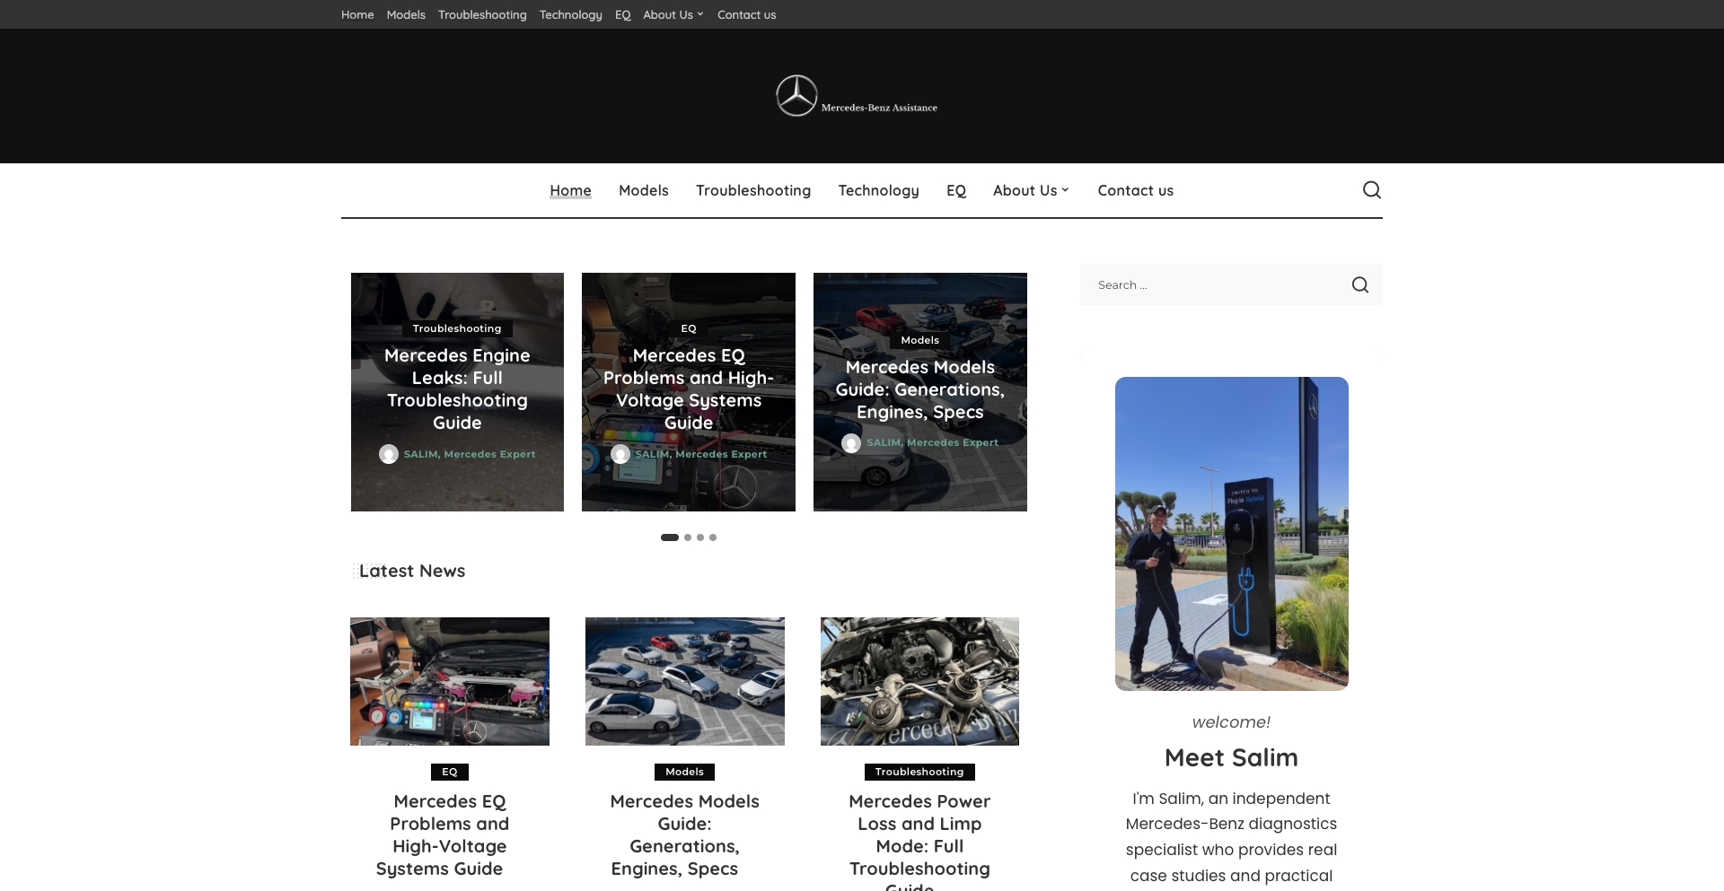1724x891 pixels.
Task: Click the author avatar next to SALIM on Engine Leaks article
Action: (389, 454)
